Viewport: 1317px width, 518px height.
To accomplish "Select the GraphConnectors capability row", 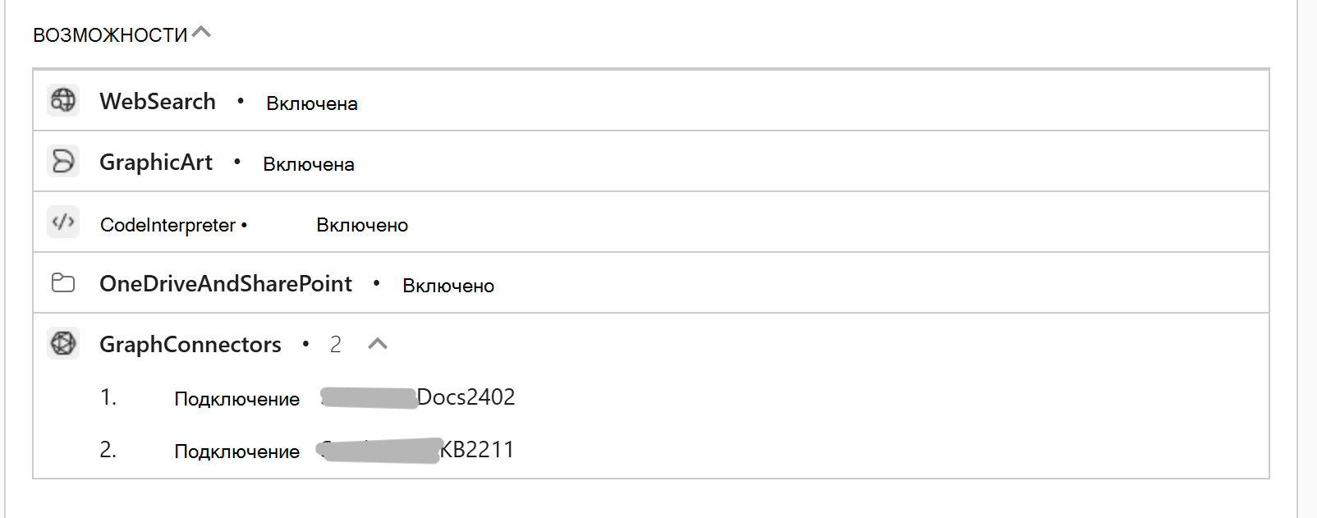I will pos(189,345).
